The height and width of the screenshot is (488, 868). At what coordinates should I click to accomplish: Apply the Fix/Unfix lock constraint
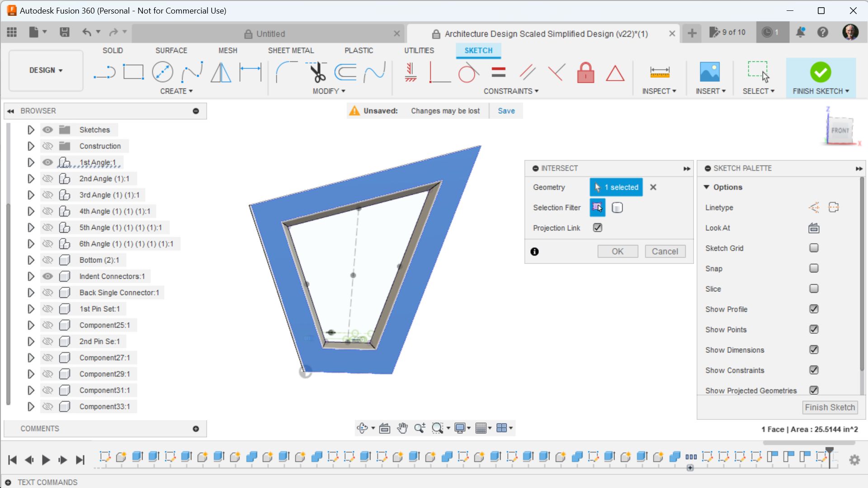coord(585,72)
